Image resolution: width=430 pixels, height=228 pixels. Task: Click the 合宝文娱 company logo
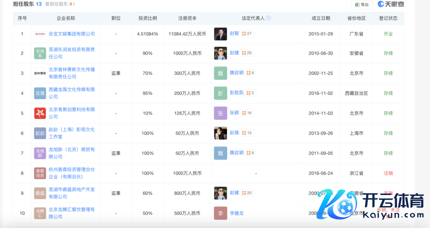(40, 34)
